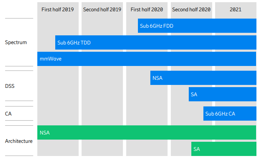Click the green NSA Architecture bar
Viewport: 259px width, 160px height.
pyautogui.click(x=146, y=133)
